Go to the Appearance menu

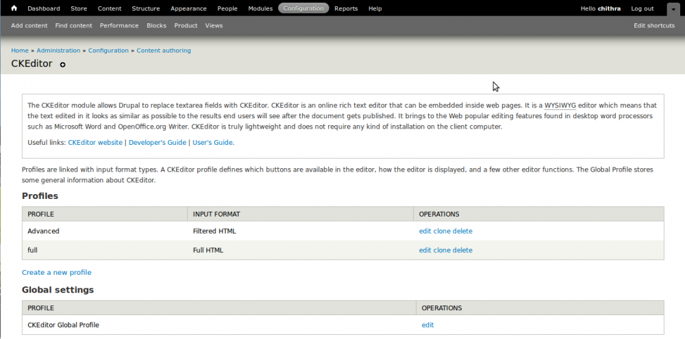click(x=188, y=9)
